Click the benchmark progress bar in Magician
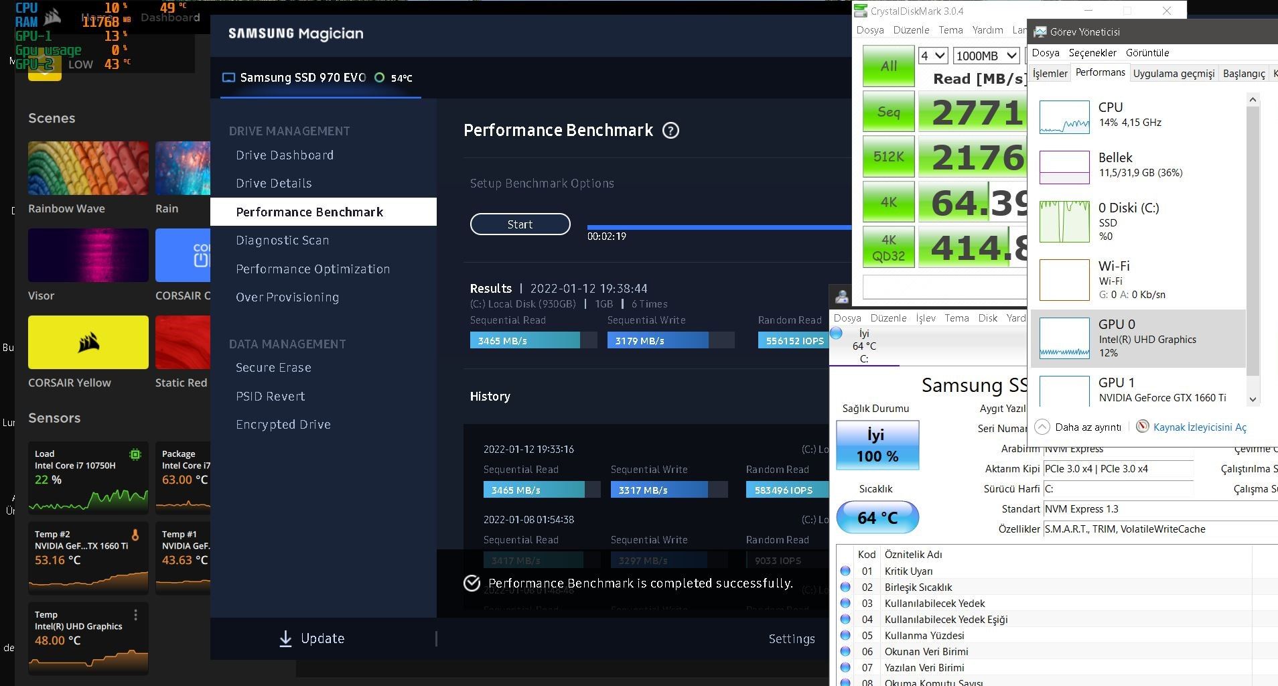The width and height of the screenshot is (1278, 686). (x=719, y=228)
